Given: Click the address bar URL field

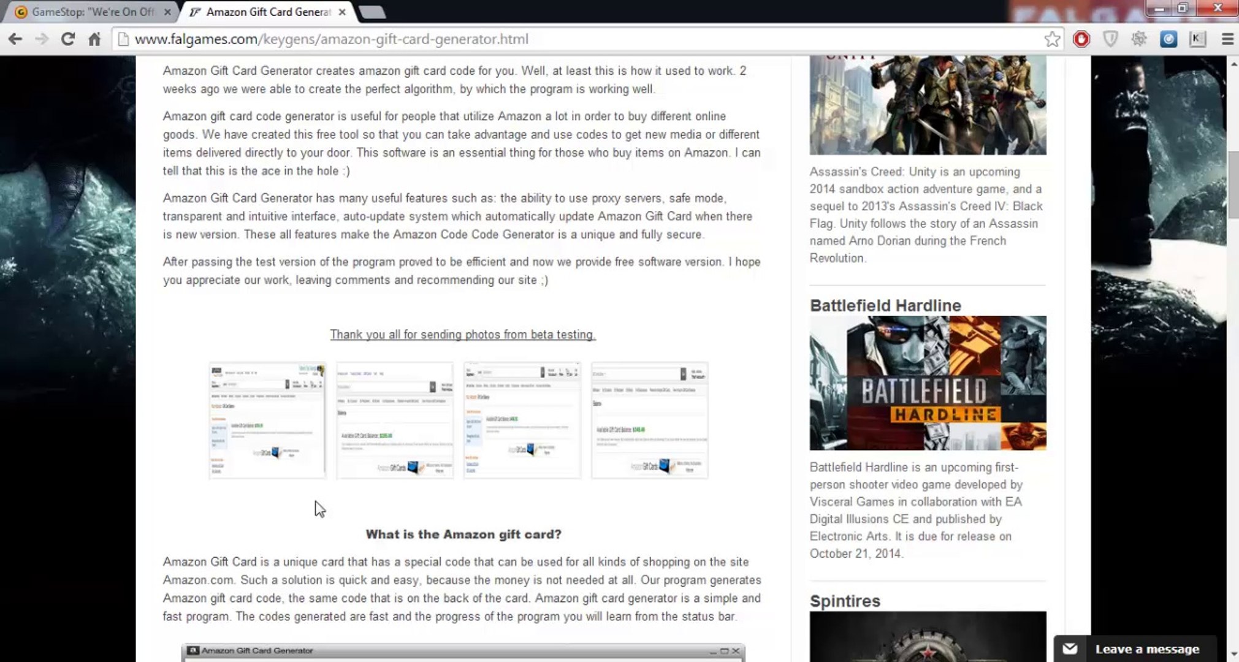Looking at the screenshot, I should [552, 39].
